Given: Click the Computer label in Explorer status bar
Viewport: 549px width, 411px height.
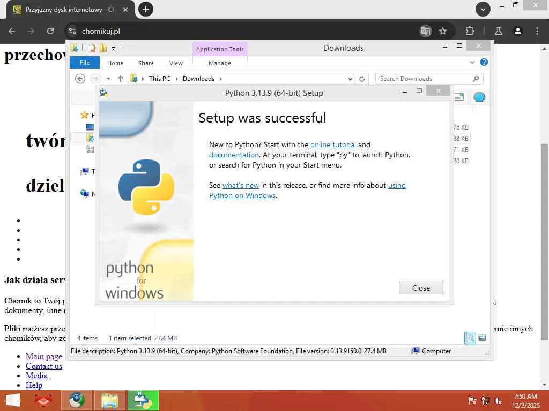Looking at the screenshot, I should click(x=436, y=351).
